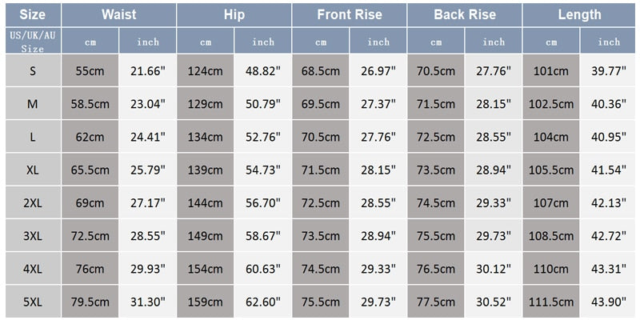Click the Size column header

pyautogui.click(x=32, y=14)
